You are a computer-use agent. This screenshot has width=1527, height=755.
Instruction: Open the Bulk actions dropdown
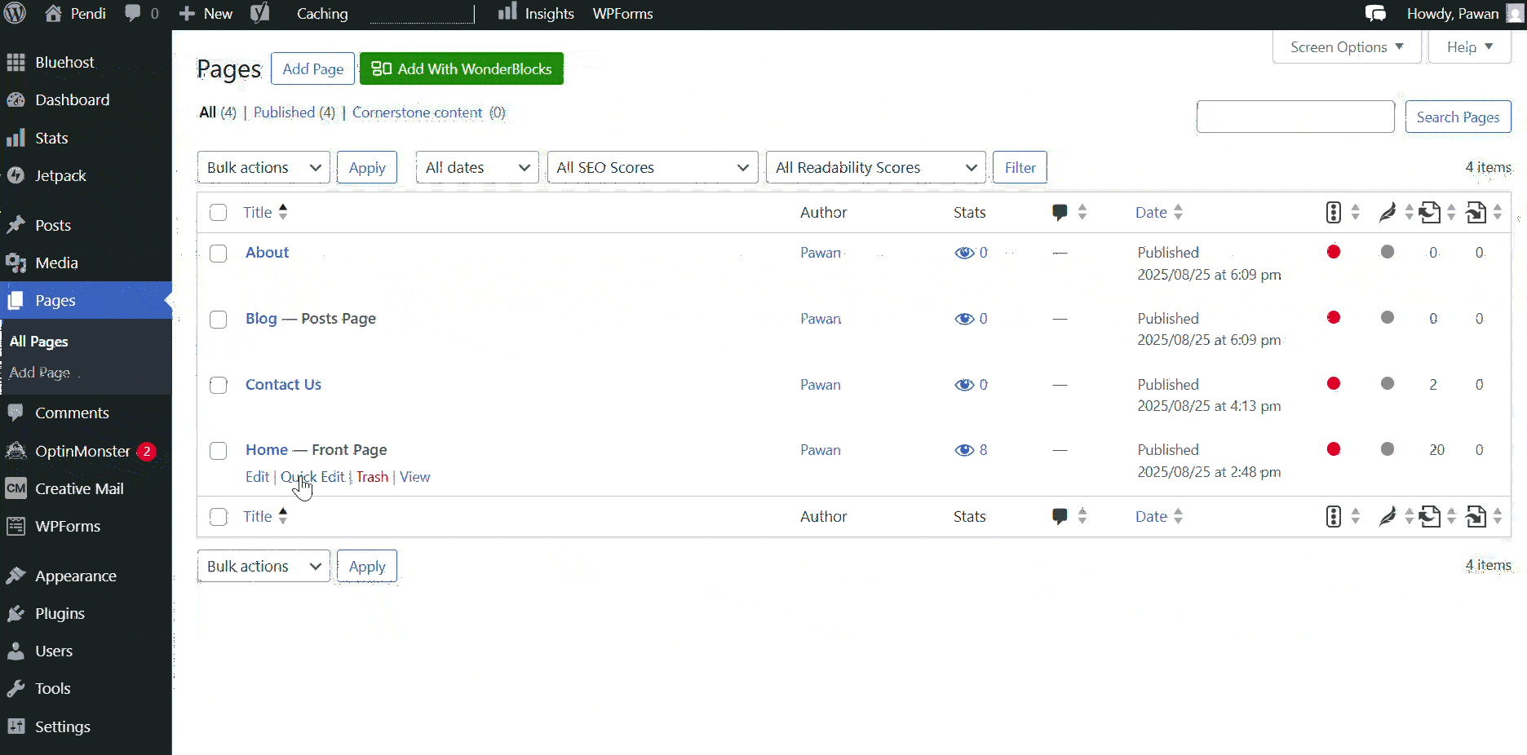point(263,167)
